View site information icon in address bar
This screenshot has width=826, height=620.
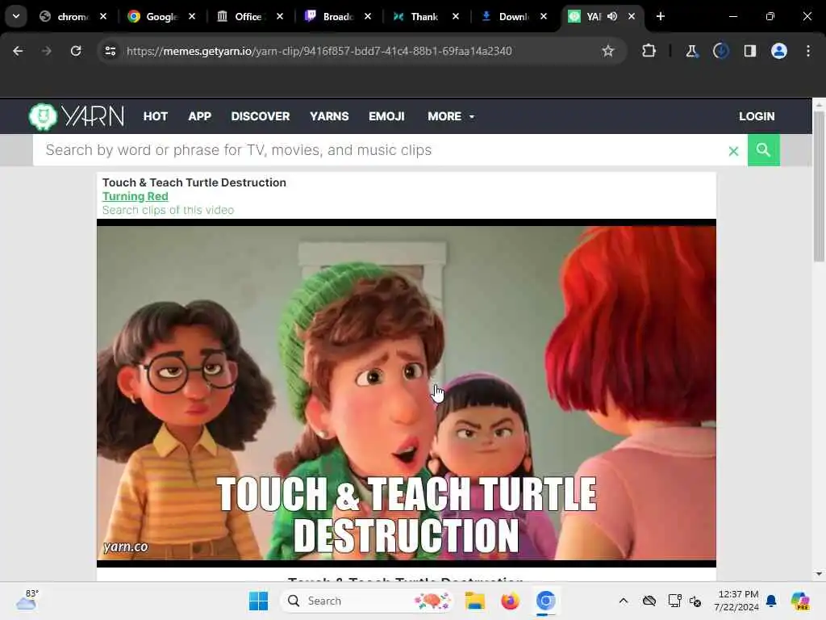pyautogui.click(x=110, y=51)
